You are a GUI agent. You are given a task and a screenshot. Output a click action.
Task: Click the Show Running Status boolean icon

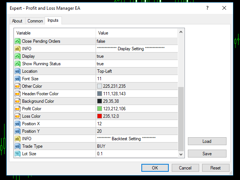pyautogui.click(x=18, y=64)
